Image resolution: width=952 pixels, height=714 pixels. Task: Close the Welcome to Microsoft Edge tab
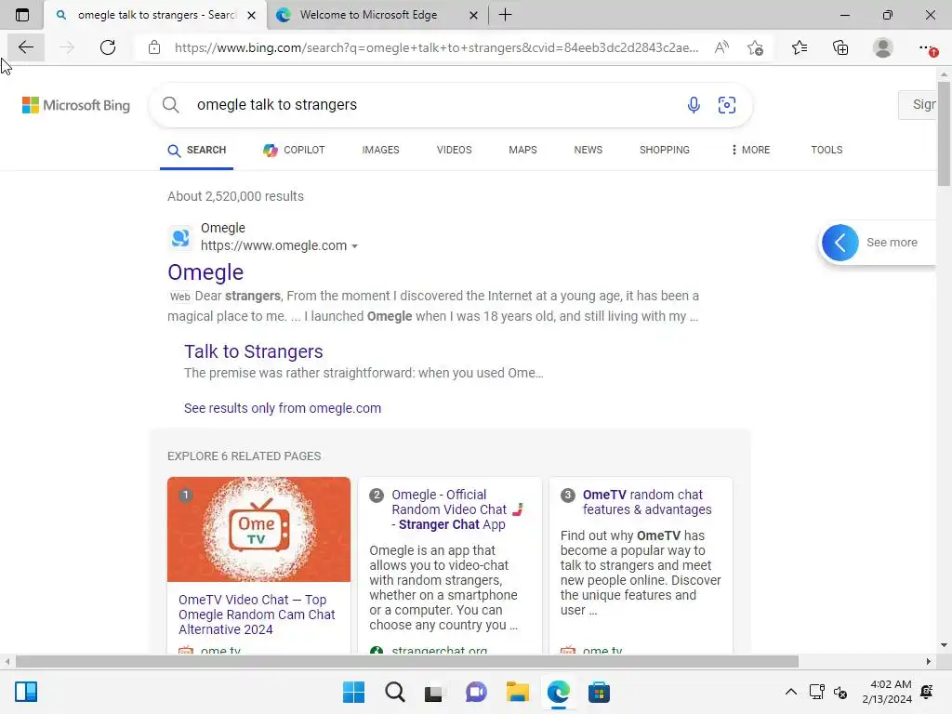point(473,15)
